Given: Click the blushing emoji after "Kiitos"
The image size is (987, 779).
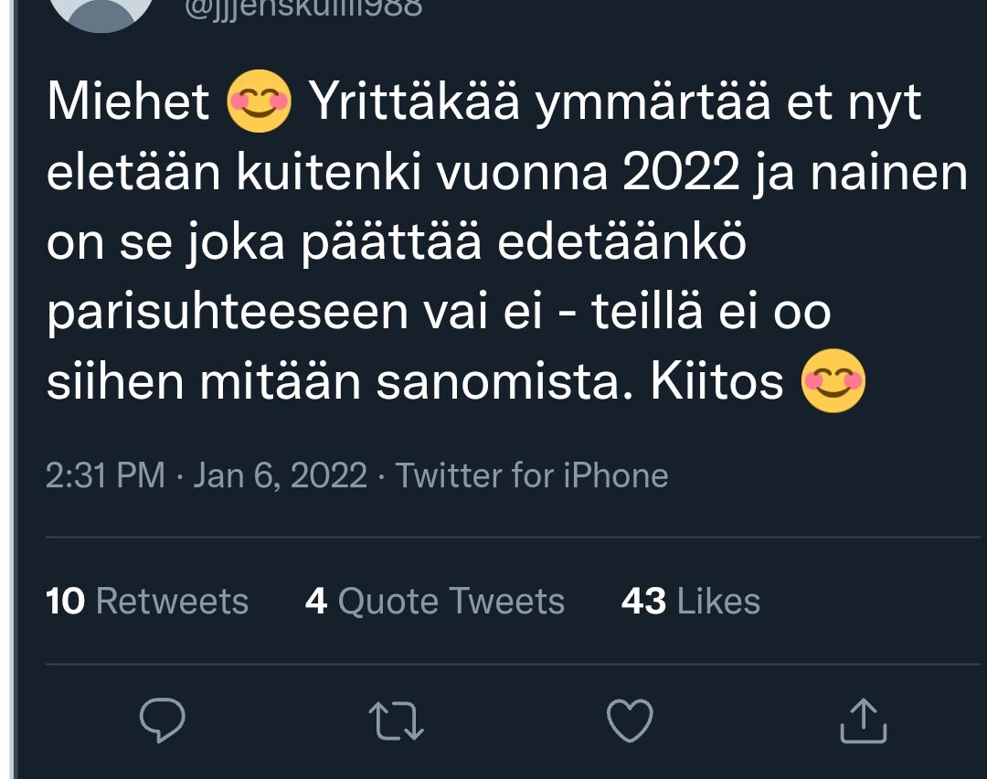Looking at the screenshot, I should tap(833, 382).
